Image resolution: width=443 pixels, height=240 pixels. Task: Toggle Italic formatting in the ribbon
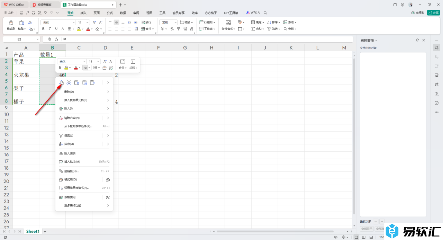click(50, 29)
